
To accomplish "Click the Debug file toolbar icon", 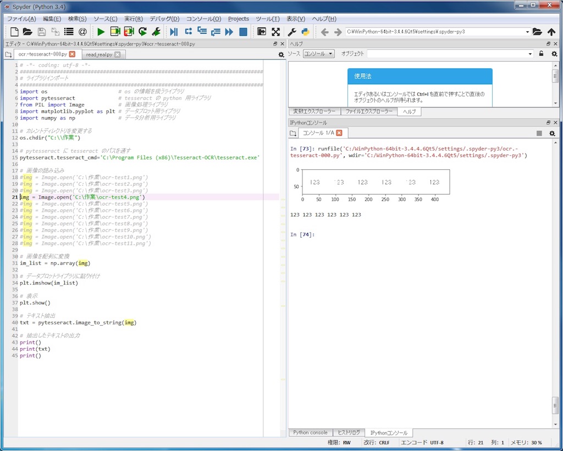I will pyautogui.click(x=174, y=32).
